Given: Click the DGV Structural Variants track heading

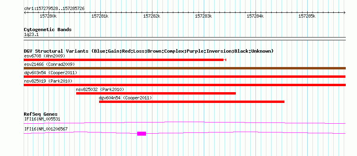Looking at the screenshot, I should 149,51.
